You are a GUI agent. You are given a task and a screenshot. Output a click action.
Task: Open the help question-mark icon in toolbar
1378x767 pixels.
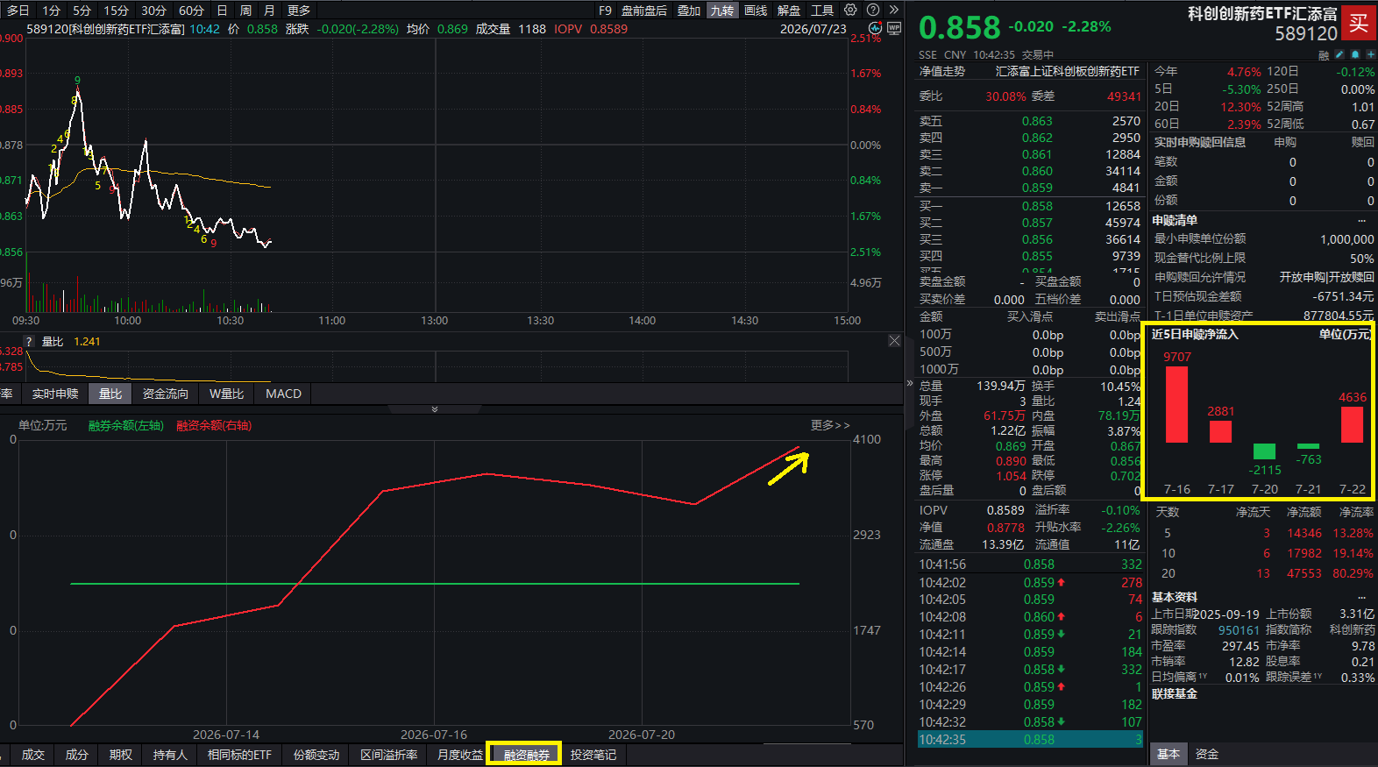click(x=873, y=10)
